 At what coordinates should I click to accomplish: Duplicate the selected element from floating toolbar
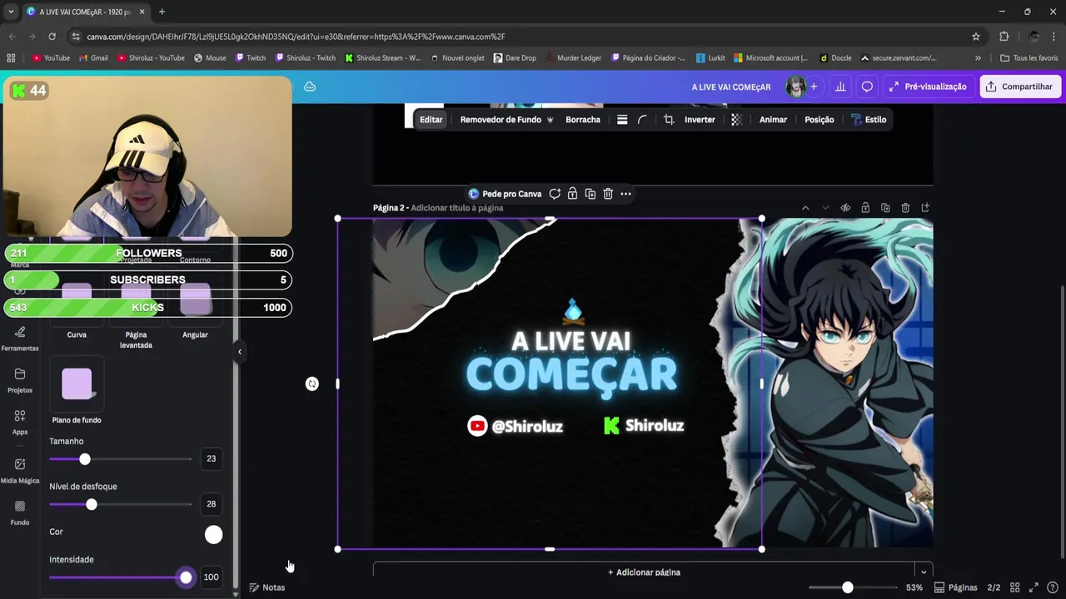click(x=590, y=194)
